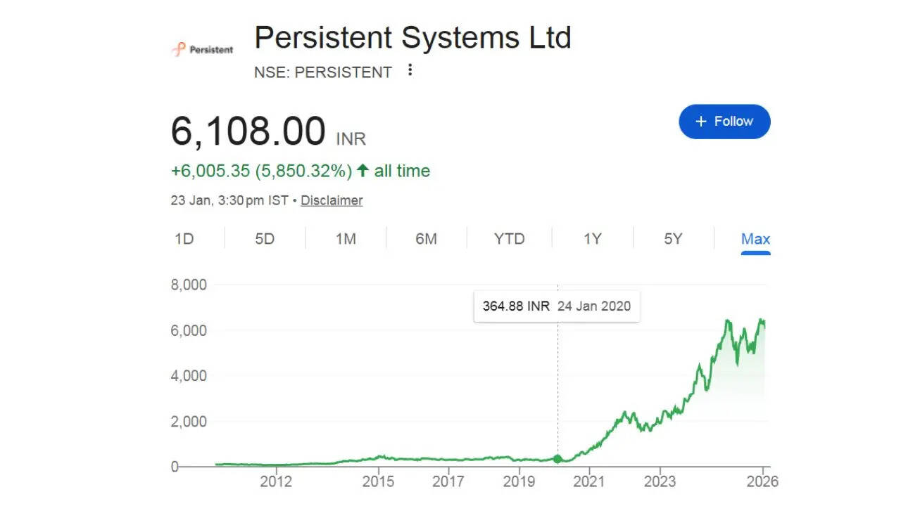This screenshot has height=506, width=901.
Task: Select the YTD tab
Action: [509, 239]
